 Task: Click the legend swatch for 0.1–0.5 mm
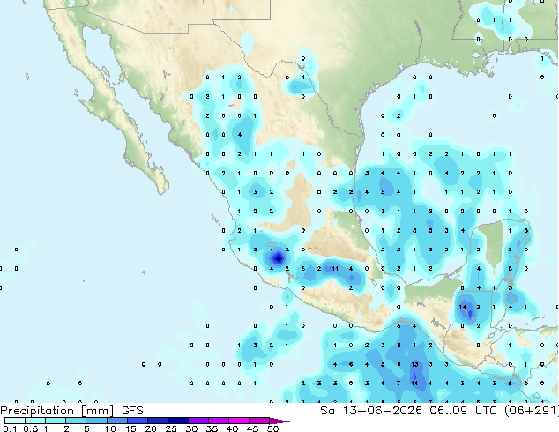click(x=15, y=421)
